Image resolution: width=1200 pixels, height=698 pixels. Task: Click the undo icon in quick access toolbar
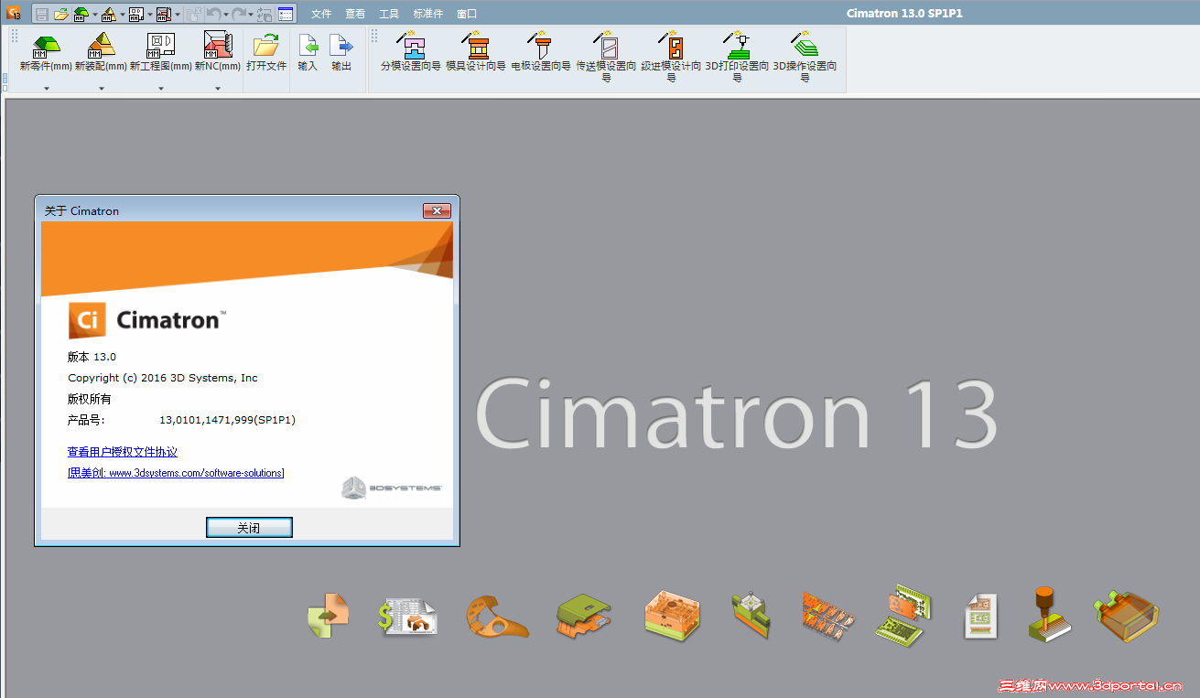click(213, 14)
